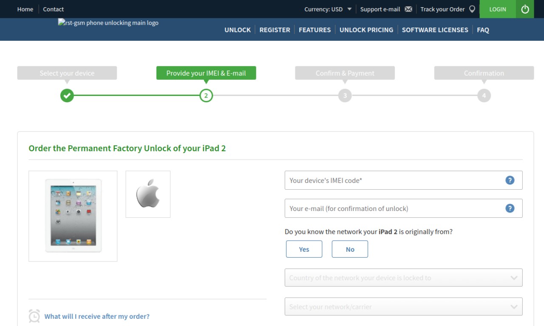Click the help icon in the IMEI code field
The width and height of the screenshot is (544, 326).
pos(510,180)
